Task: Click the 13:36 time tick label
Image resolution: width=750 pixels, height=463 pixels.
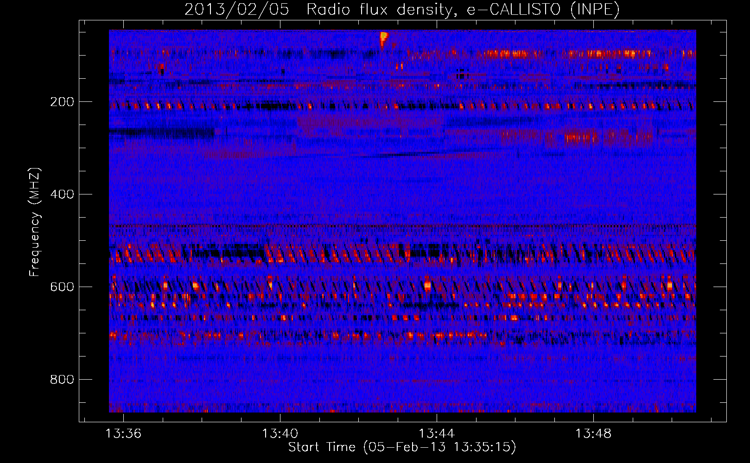Action: (123, 434)
